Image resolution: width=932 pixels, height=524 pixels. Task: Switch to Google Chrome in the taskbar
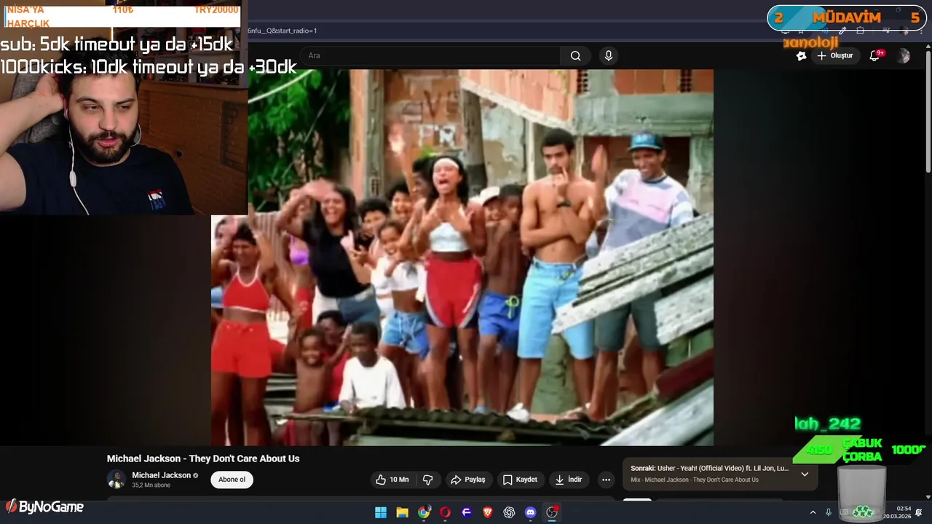click(x=424, y=512)
